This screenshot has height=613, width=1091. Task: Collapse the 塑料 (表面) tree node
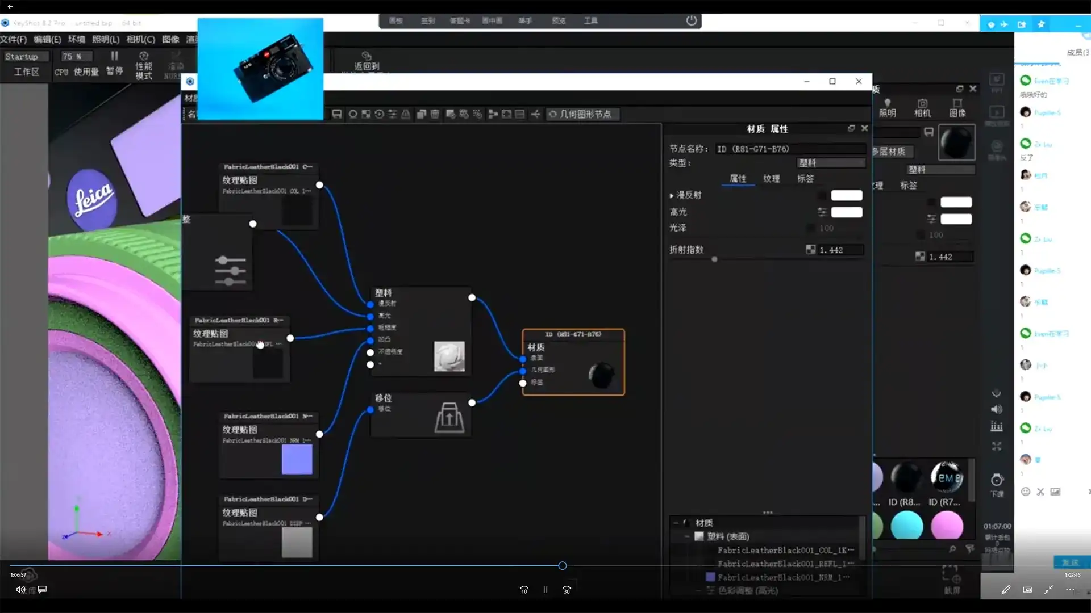pyautogui.click(x=687, y=536)
